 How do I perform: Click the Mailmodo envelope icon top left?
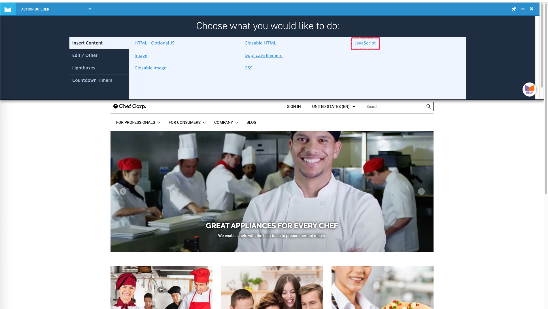[8, 9]
